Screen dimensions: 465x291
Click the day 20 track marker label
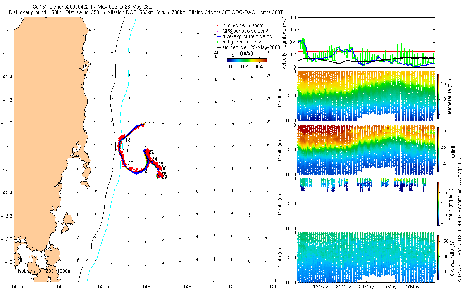pyautogui.click(x=131, y=163)
